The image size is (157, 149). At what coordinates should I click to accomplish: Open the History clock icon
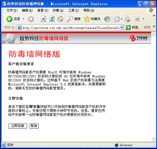[x=107, y=19]
